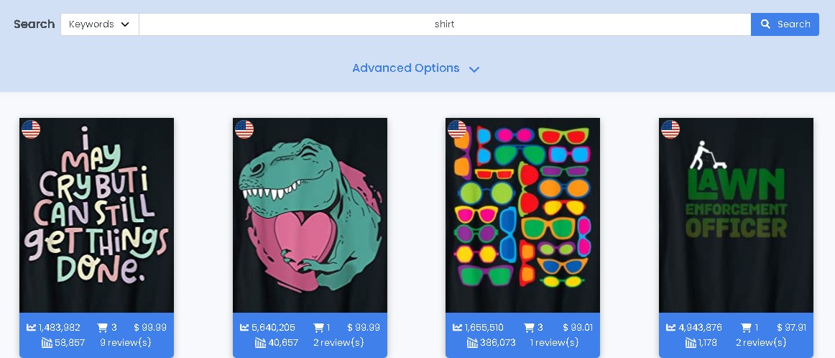Viewport: 835px width, 358px height.
Task: Click the US flag on the crying quote shirt
Action: [31, 129]
